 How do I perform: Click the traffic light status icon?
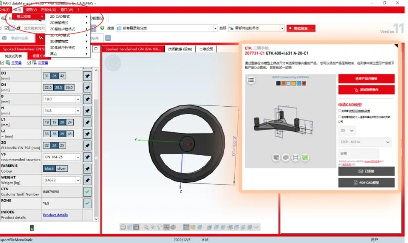32,228
